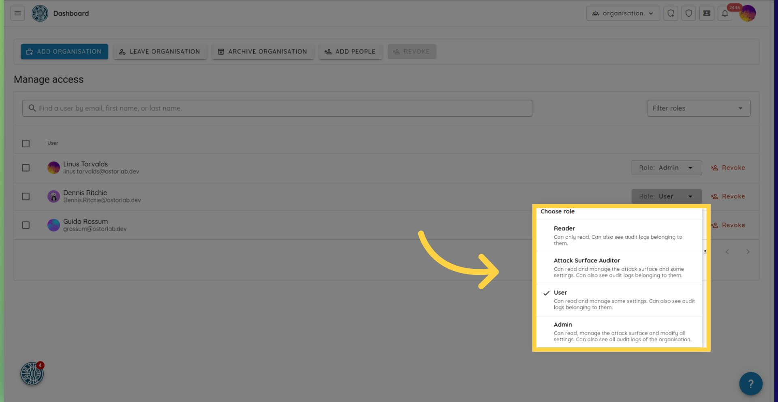This screenshot has height=402, width=778.
Task: Select the Dennis Ritchie row checkbox
Action: click(26, 196)
